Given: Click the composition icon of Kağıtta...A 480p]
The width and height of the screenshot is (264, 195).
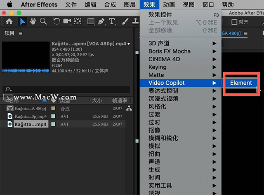Looking at the screenshot, I should [10, 108].
